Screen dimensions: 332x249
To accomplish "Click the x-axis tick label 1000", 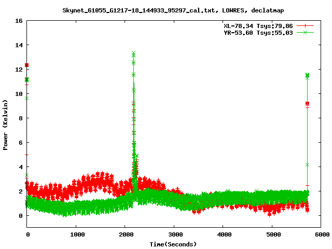I will click(x=76, y=235).
